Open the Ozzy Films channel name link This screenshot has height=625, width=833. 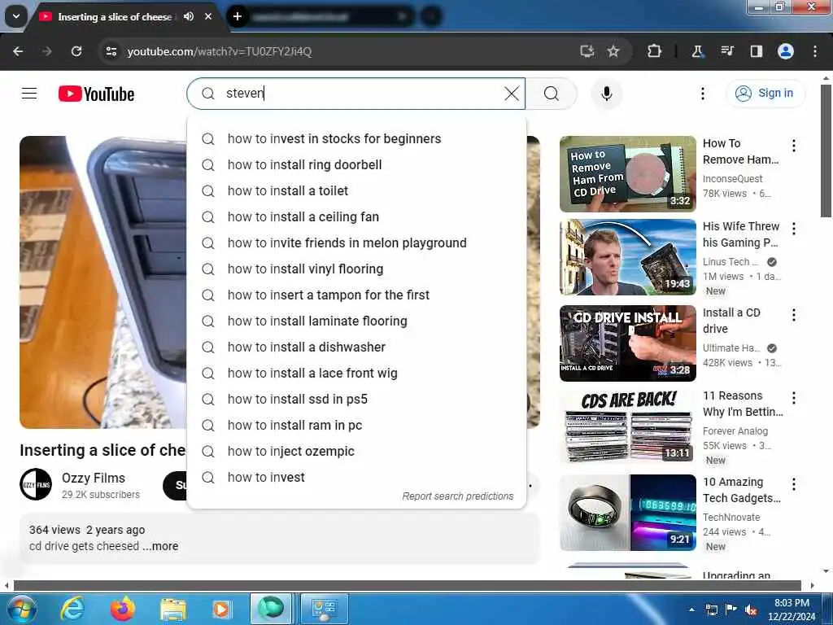coord(94,478)
